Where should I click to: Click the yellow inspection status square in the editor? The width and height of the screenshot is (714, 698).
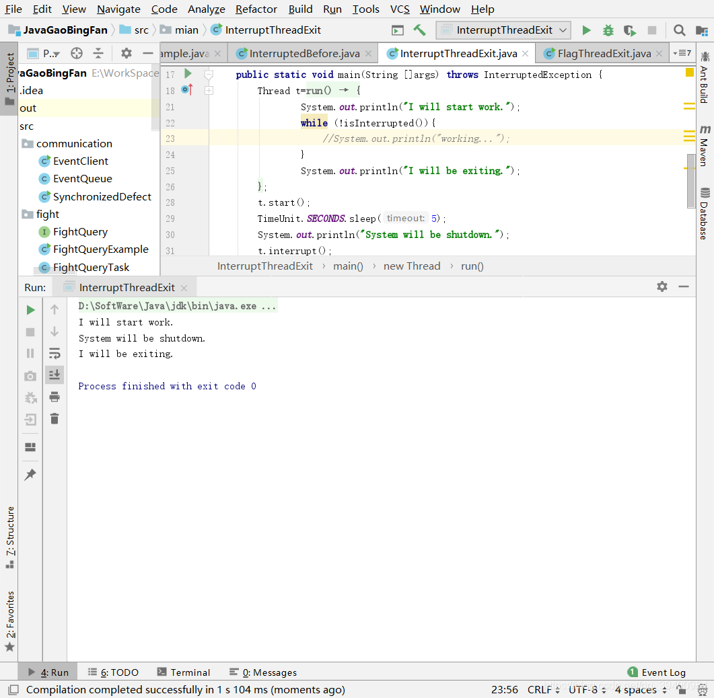[x=689, y=73]
